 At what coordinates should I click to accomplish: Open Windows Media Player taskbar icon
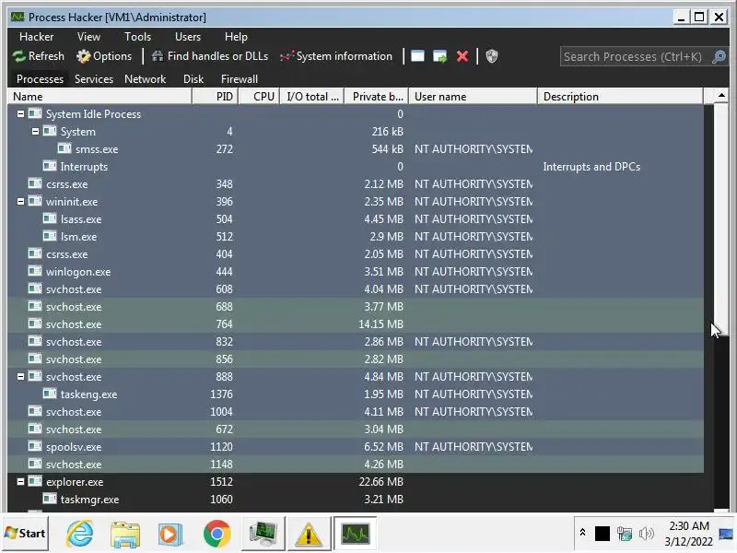pos(170,535)
